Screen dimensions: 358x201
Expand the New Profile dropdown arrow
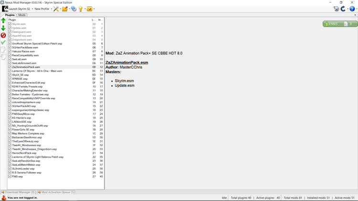(52, 9)
